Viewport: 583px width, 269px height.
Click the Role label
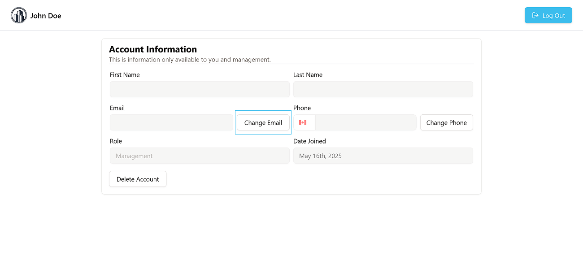(x=116, y=141)
